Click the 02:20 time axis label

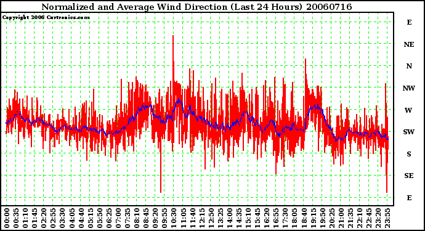pyautogui.click(x=44, y=218)
